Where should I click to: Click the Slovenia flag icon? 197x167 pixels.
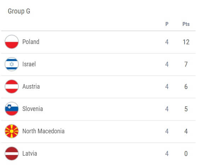[12, 109]
